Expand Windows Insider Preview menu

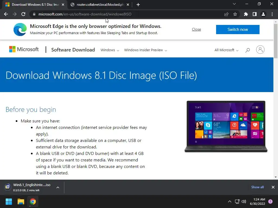(x=146, y=50)
